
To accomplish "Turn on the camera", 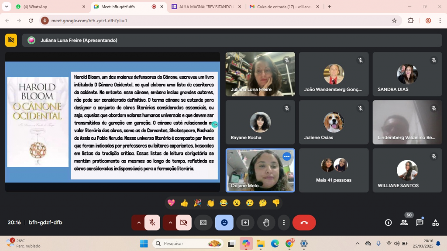I will coord(184,223).
